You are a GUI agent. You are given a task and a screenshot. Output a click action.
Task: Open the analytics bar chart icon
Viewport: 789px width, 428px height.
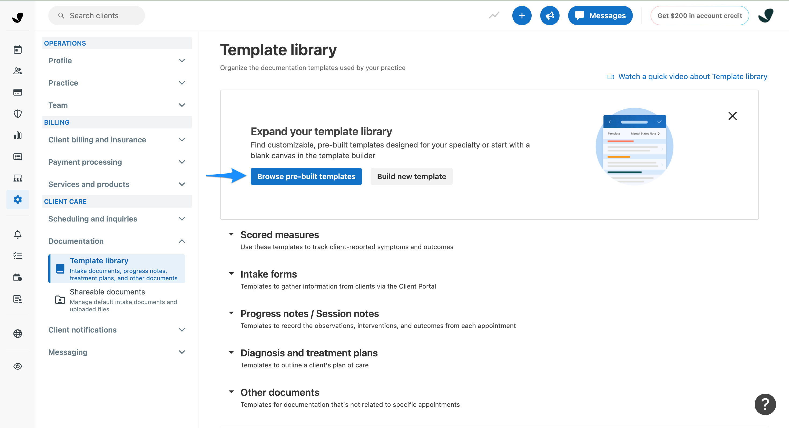[18, 135]
